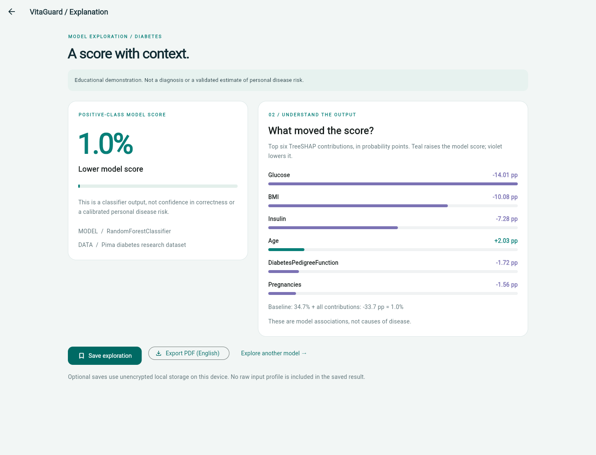
Task: Click the back arrow icon
Action: tap(12, 12)
